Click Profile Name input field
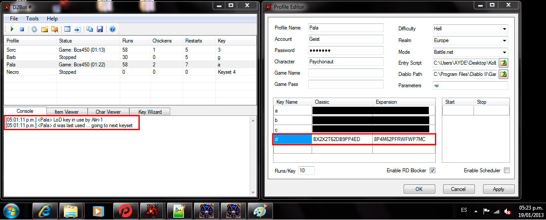The image size is (546, 220). (x=346, y=27)
